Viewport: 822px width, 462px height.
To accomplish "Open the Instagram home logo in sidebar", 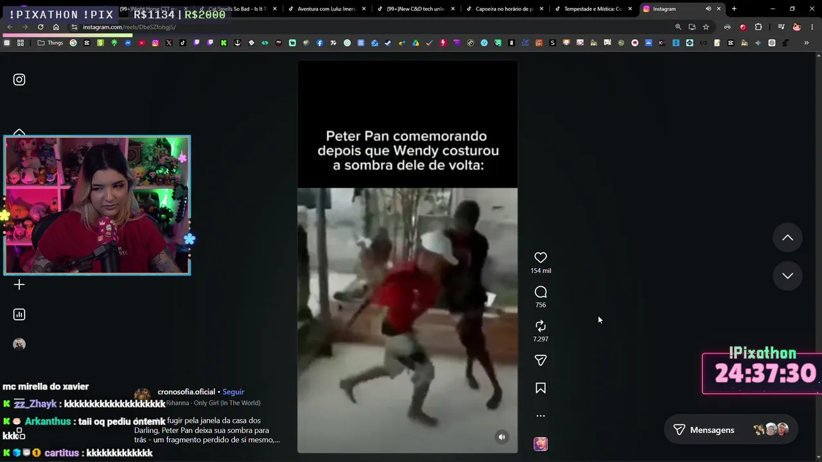I will [19, 80].
